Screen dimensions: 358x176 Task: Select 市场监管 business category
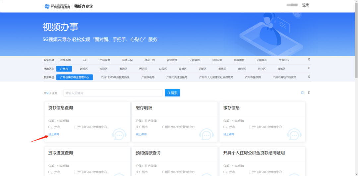(105, 60)
